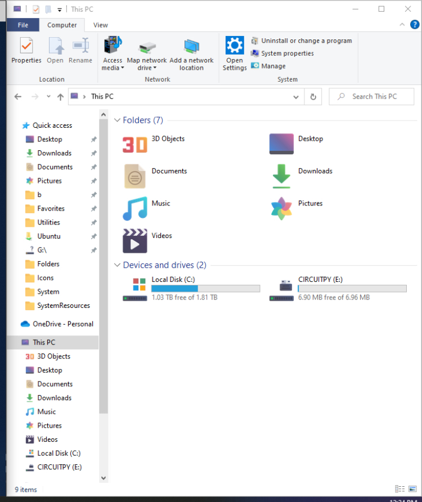
Task: Switch to large thumbnails view in status bar
Action: (x=412, y=489)
